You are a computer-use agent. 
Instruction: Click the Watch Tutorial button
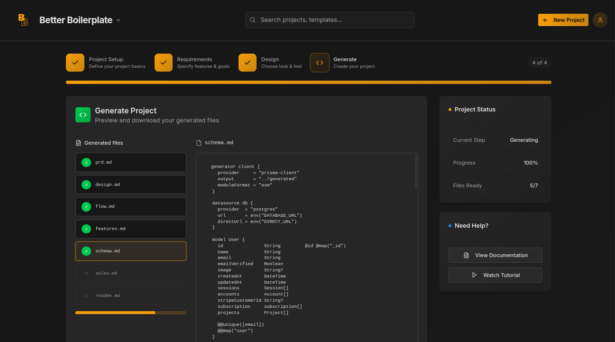(x=495, y=275)
